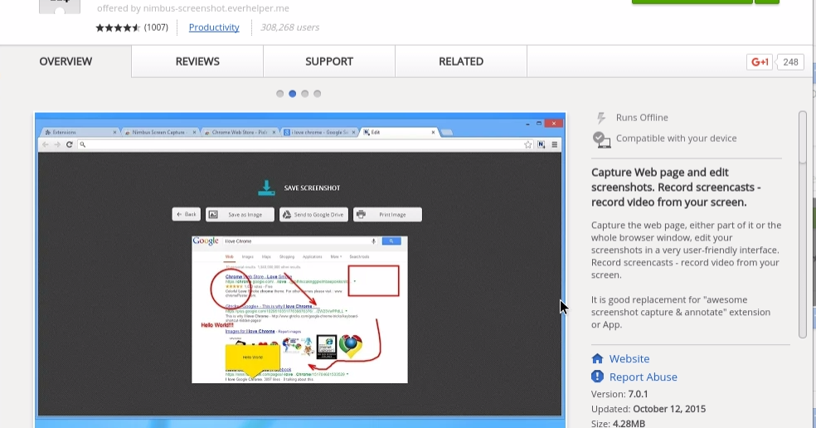
Task: Click Save as Image in the preview
Action: pyautogui.click(x=240, y=215)
